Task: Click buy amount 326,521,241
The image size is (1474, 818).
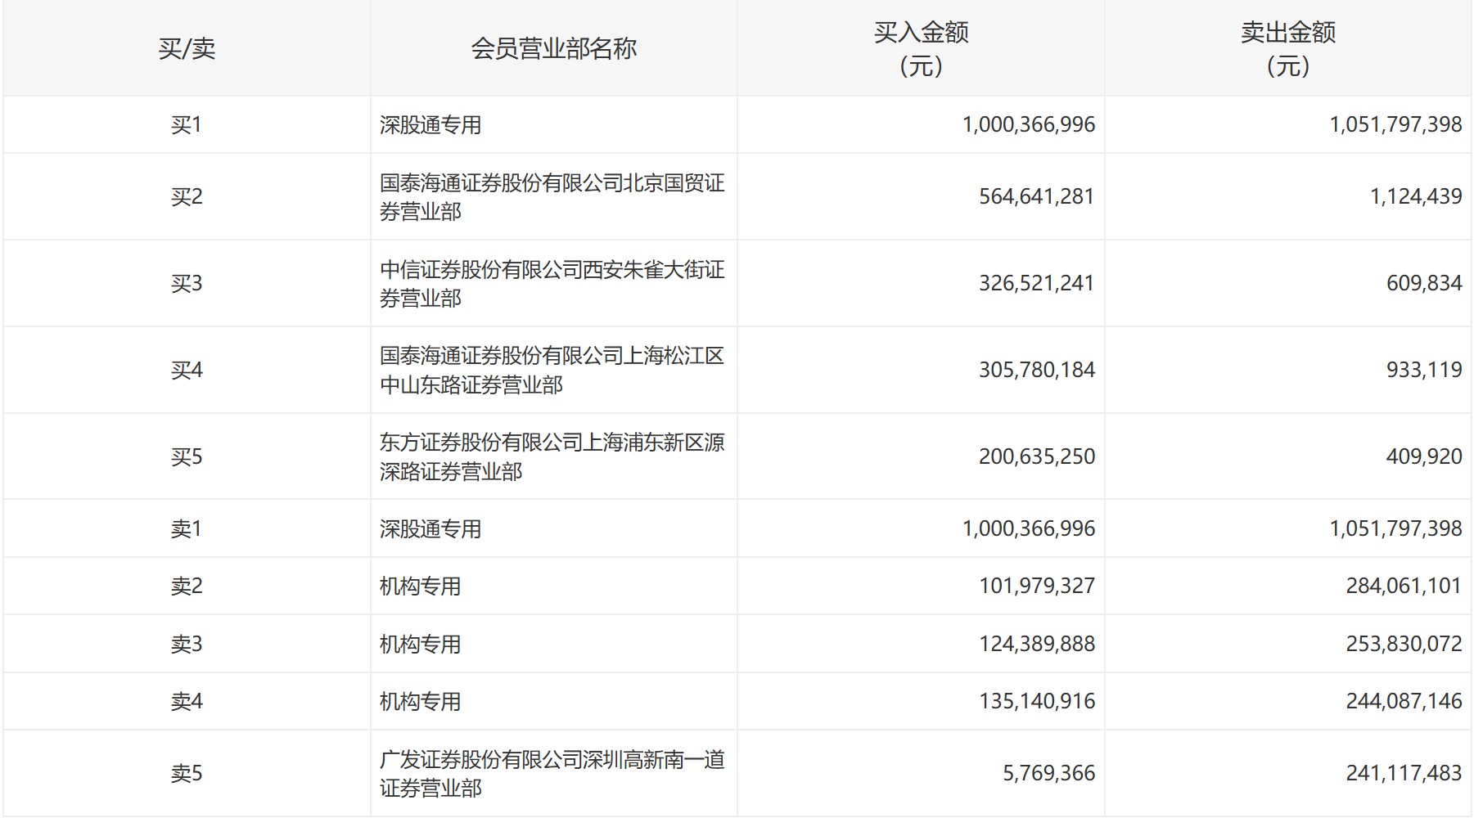Action: click(x=1037, y=283)
